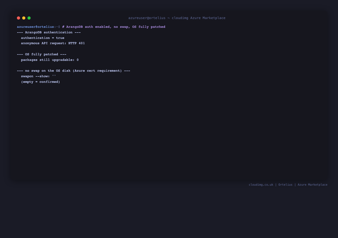Click the line 'anonymous API request: HTTP 401'
This screenshot has height=238, width=338.
pyautogui.click(x=53, y=43)
